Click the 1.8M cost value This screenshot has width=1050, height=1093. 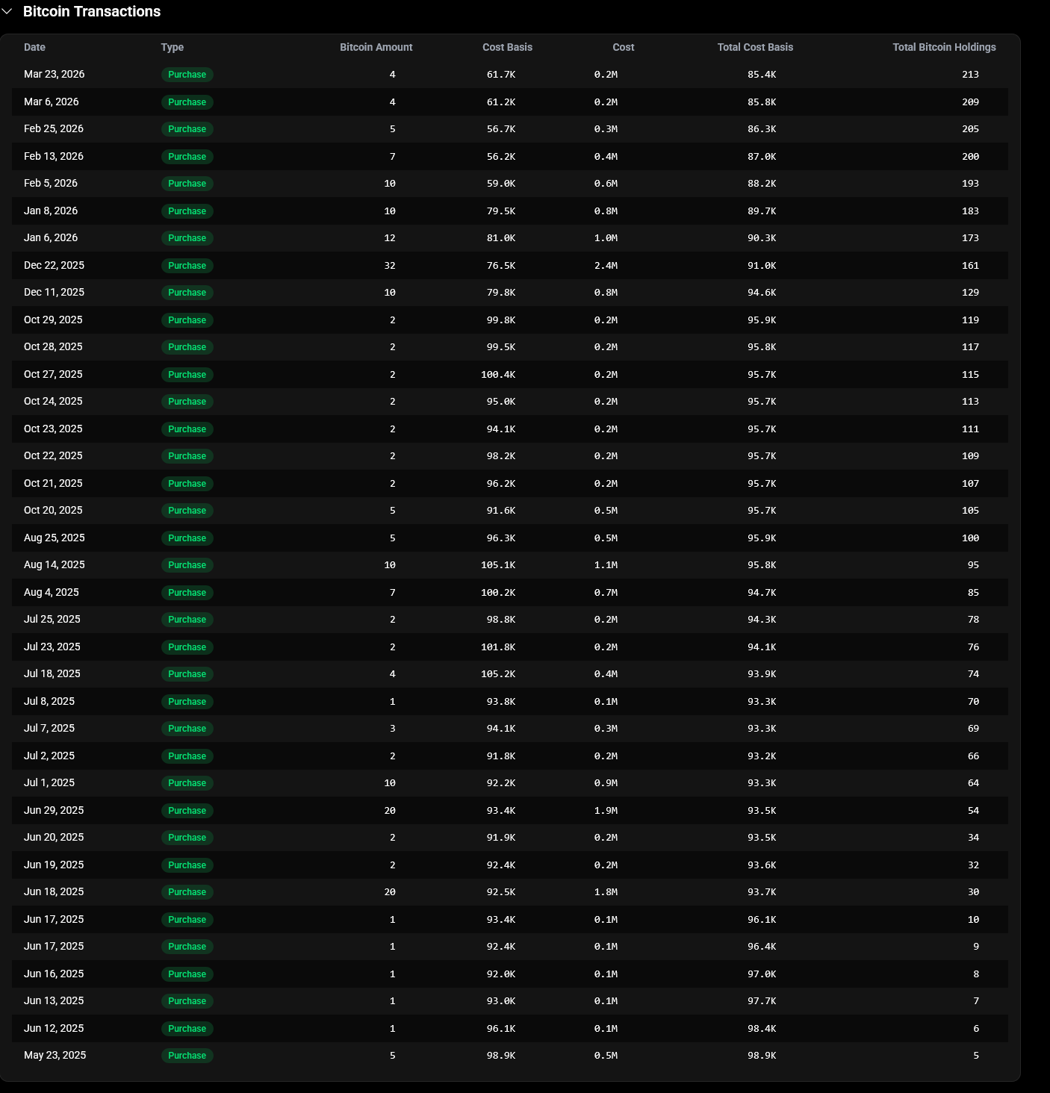pyautogui.click(x=606, y=892)
